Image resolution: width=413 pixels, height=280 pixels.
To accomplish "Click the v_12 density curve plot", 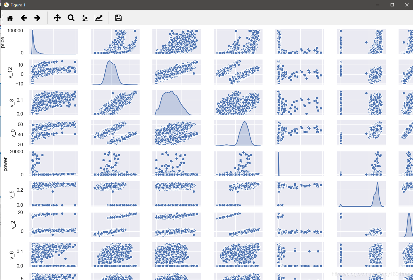I will coord(115,72).
